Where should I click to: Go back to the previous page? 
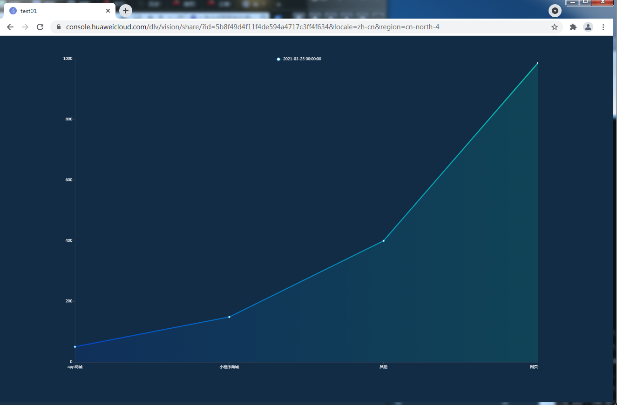[x=10, y=27]
